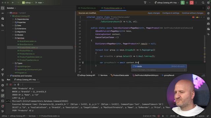
Task: Open the Commit tool window icon
Action: (3, 13)
